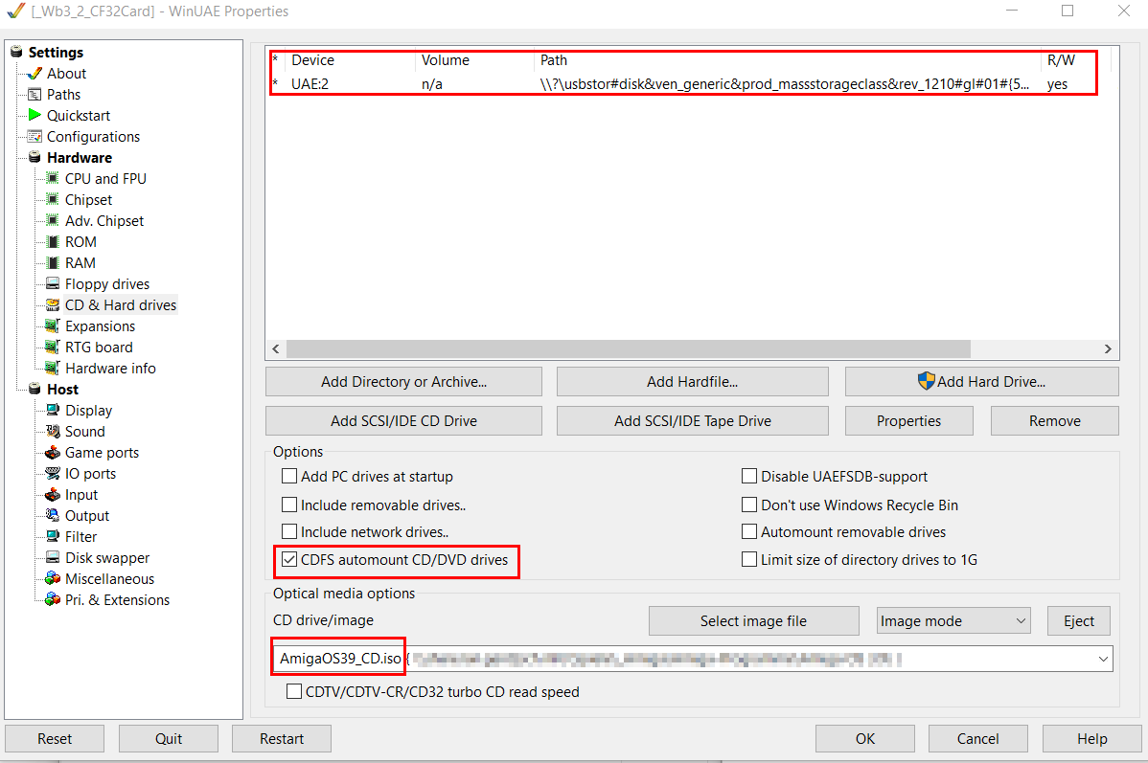Go to the Miscellaneous settings page

109,579
